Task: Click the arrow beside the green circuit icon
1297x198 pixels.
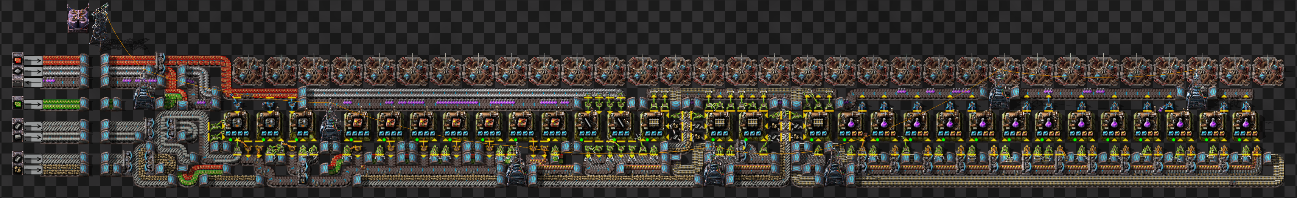Action: coord(34,104)
